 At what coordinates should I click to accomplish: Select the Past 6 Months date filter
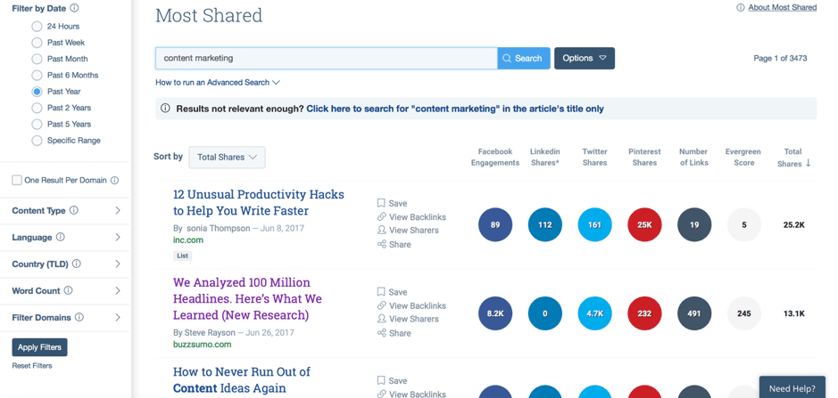click(37, 75)
